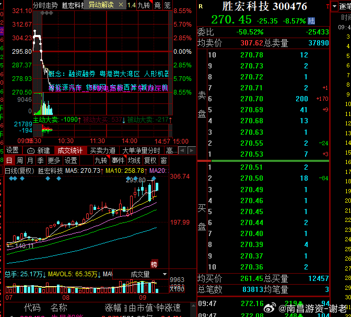Open the truncated 高... tab
Image resolution: width=351 pixels, height=317 pixels.
171,150
